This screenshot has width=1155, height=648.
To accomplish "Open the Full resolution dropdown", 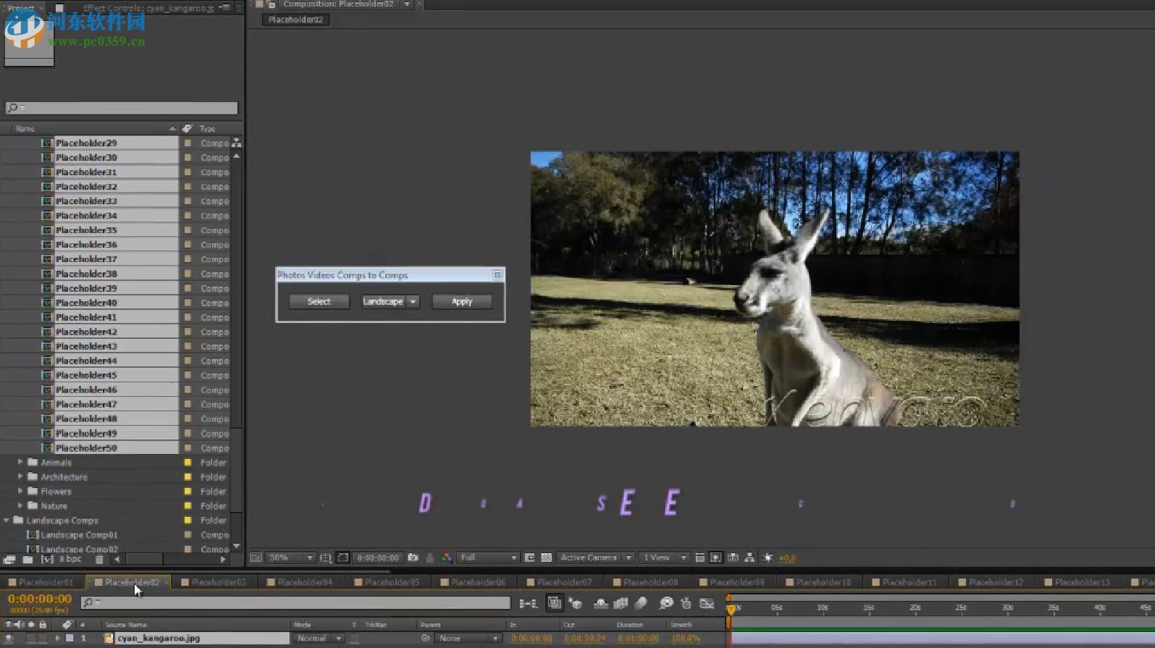I will (489, 557).
